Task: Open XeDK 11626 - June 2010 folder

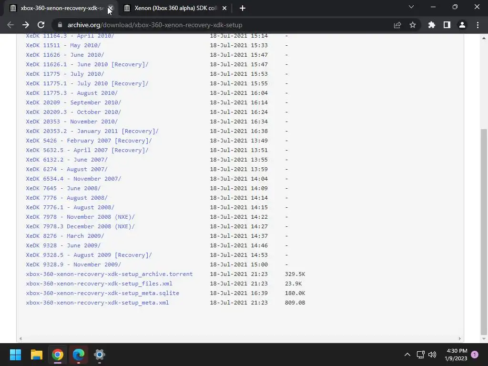Action: tap(65, 55)
